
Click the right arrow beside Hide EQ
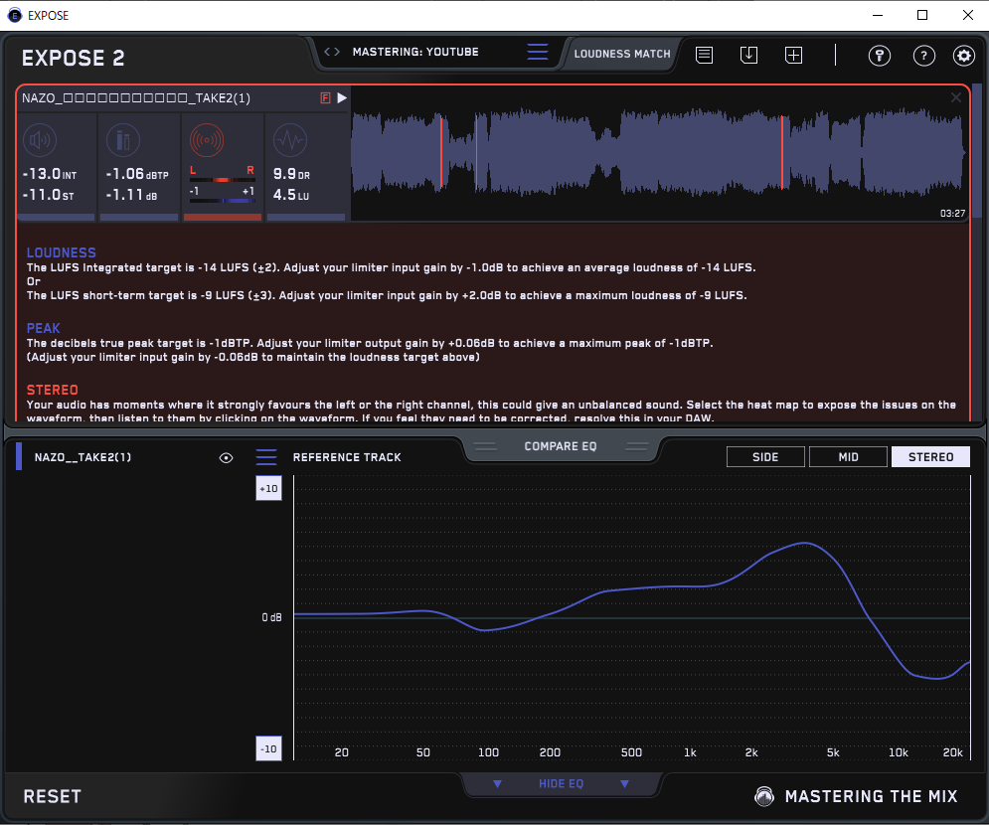tap(624, 784)
